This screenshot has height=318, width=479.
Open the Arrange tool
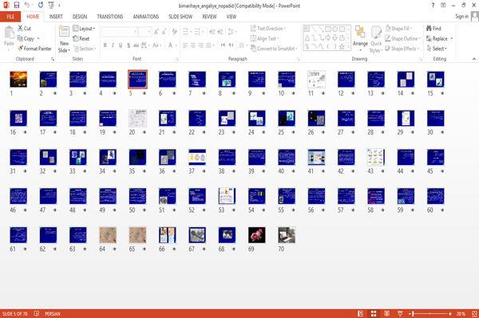point(360,39)
